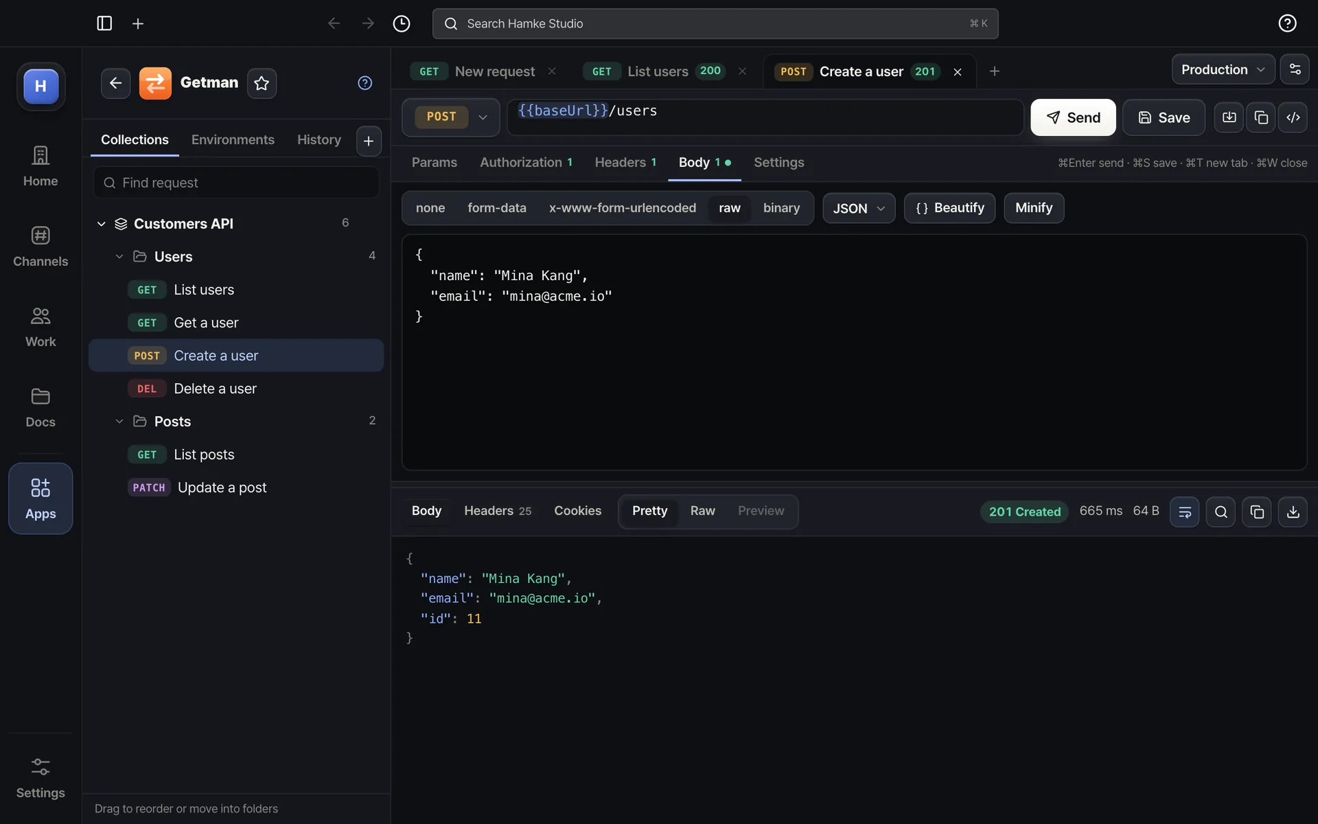This screenshot has width=1318, height=824.
Task: Open Docs in left sidebar
Action: click(41, 407)
